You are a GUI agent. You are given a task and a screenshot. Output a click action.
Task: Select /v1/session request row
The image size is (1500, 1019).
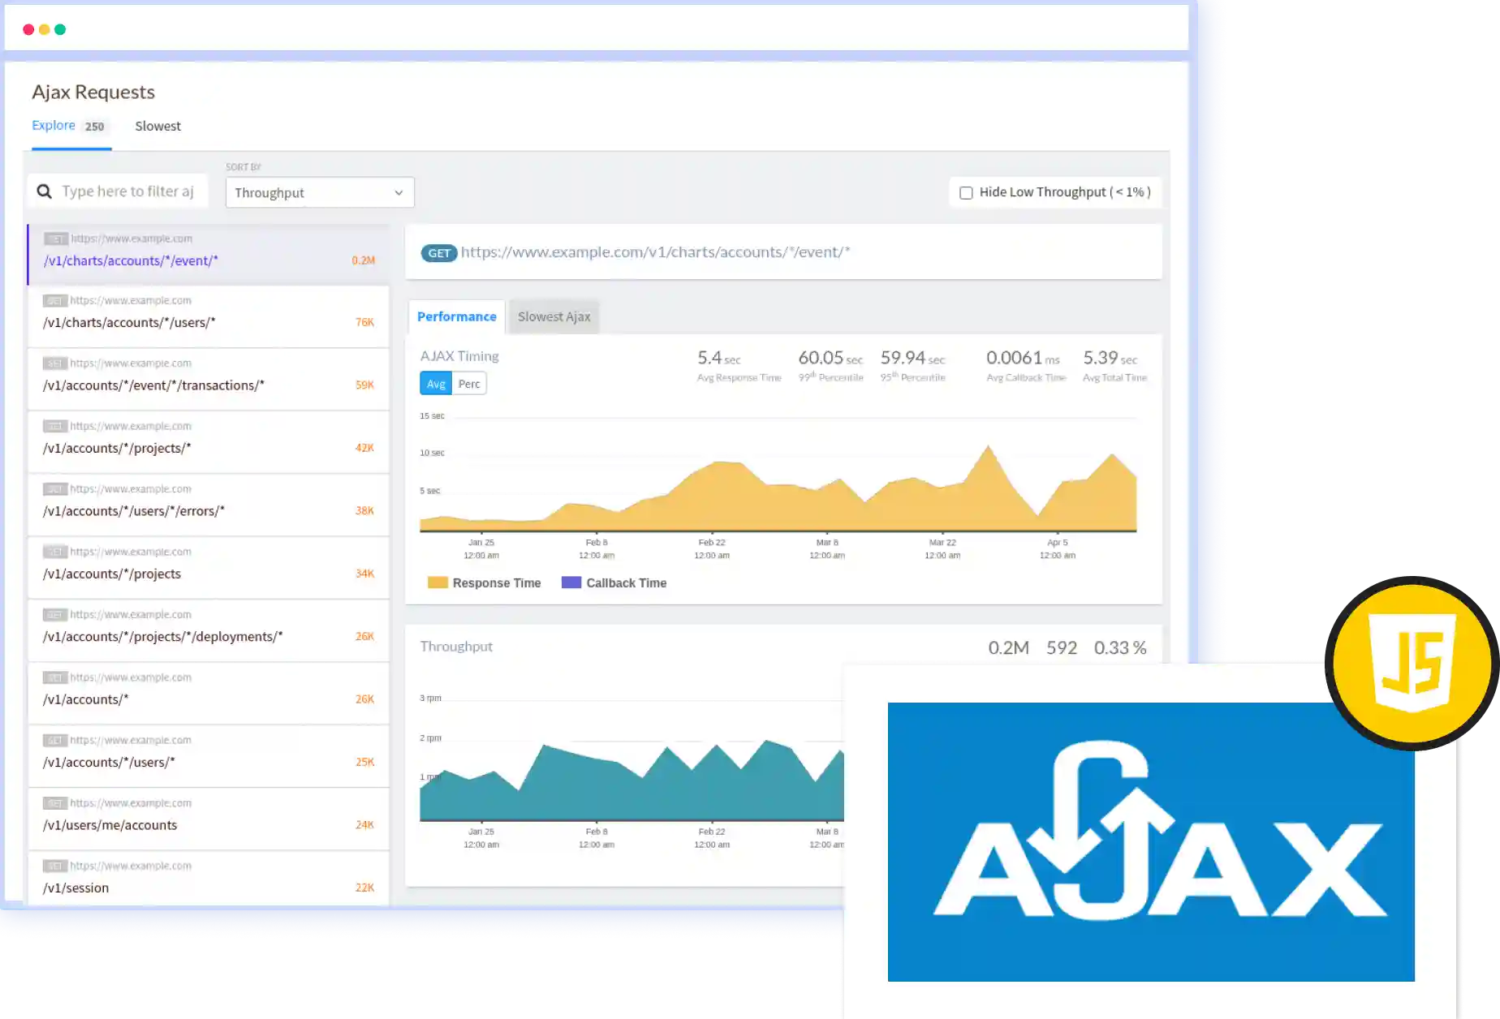coord(209,879)
